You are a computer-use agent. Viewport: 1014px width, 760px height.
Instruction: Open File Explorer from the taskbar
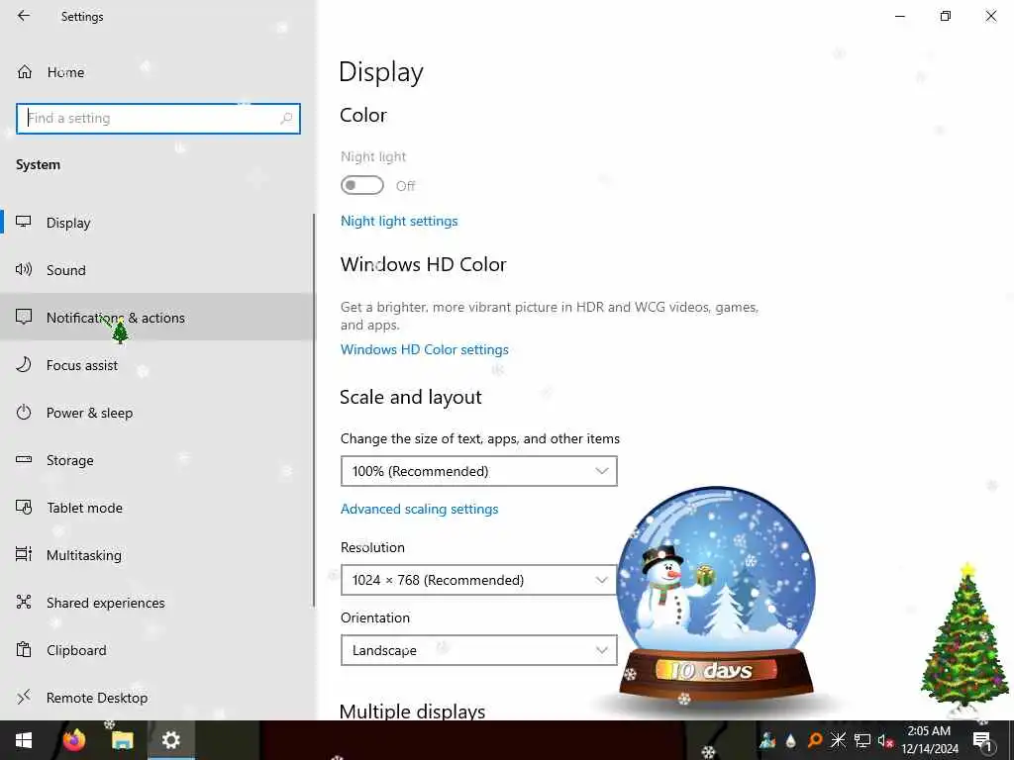[122, 740]
